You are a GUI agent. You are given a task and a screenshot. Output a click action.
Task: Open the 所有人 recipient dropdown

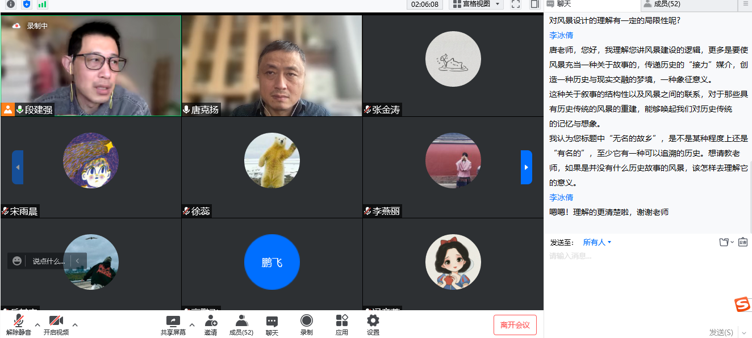597,242
